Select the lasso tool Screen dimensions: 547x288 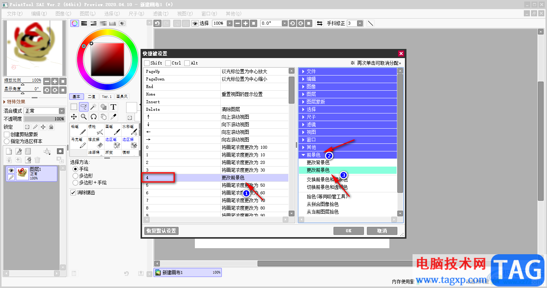(84, 107)
